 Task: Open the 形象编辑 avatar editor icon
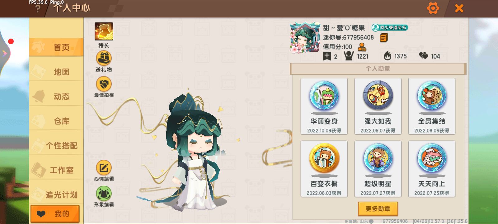(104, 194)
